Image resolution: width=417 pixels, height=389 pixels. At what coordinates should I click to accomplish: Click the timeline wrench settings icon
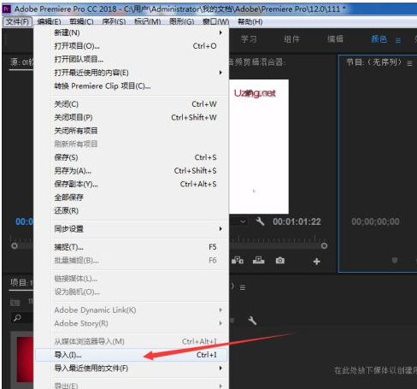pyautogui.click(x=252, y=321)
